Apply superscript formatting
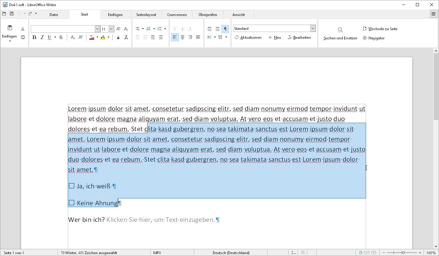 click(80, 37)
